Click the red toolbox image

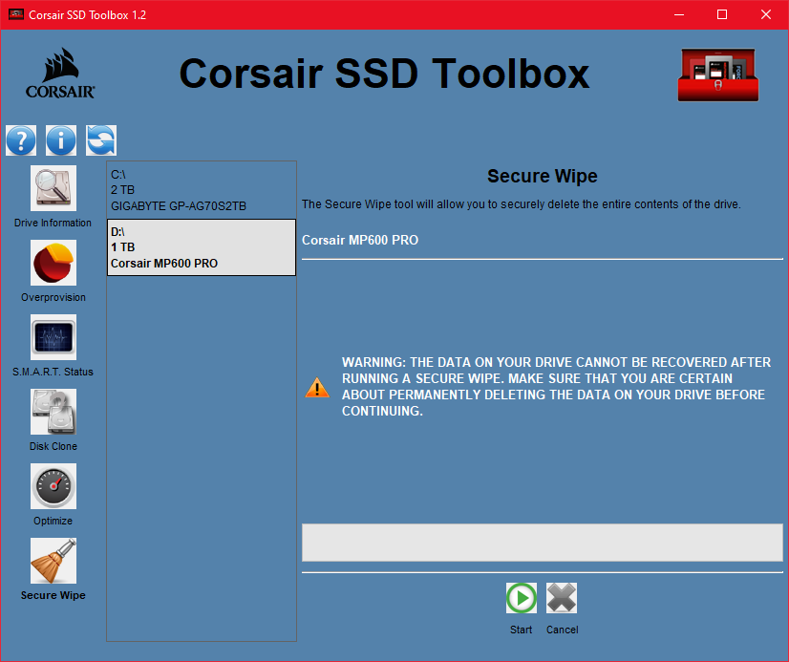click(718, 75)
